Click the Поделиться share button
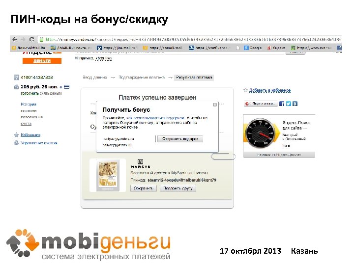The width and height of the screenshot is (354, 265). [261, 104]
